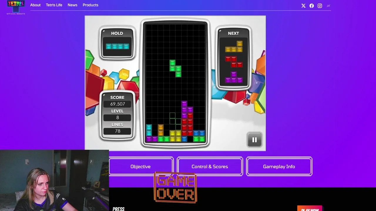Screen dimensions: 376x211
Task: Open the Tetris Life menu item
Action: coord(54,5)
